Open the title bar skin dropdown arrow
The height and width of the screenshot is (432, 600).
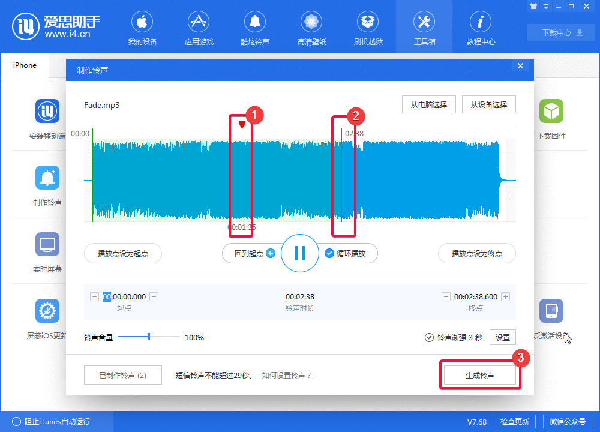pyautogui.click(x=545, y=6)
